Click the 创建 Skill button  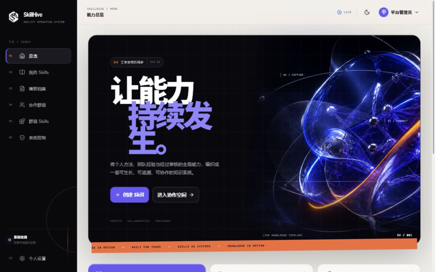pyautogui.click(x=130, y=195)
